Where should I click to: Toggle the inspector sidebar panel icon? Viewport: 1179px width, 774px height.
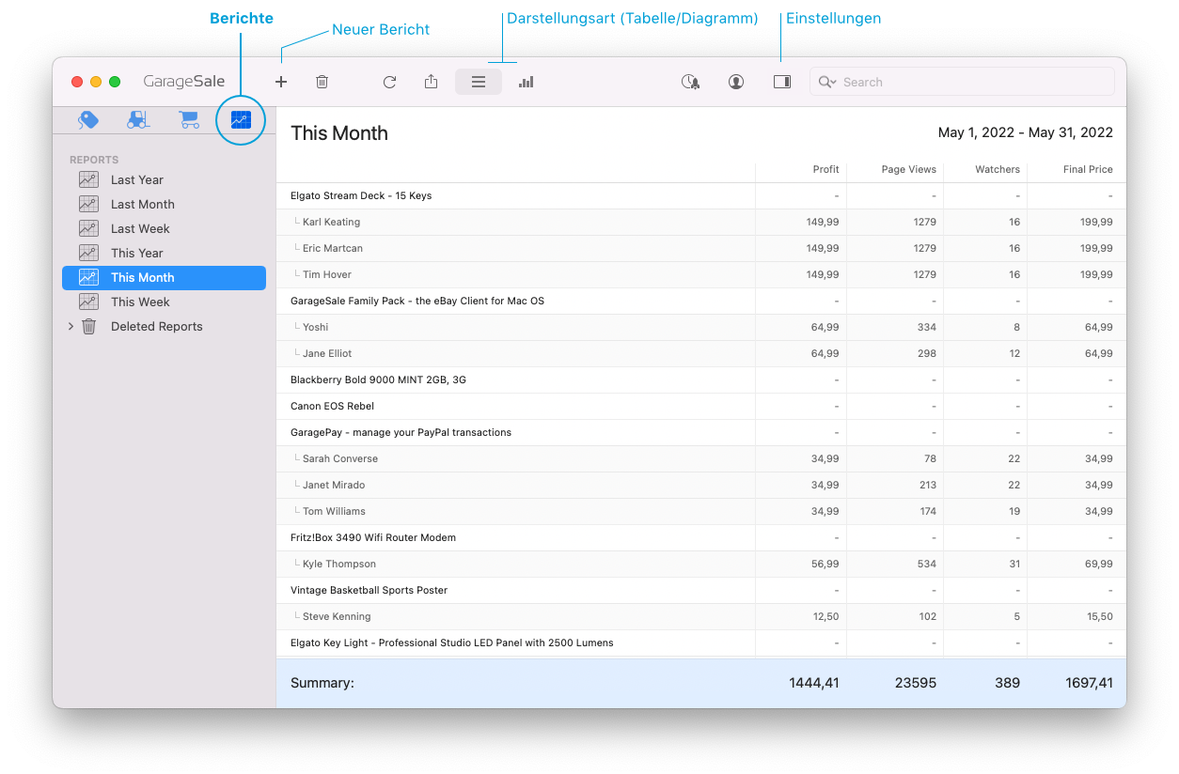pyautogui.click(x=782, y=82)
